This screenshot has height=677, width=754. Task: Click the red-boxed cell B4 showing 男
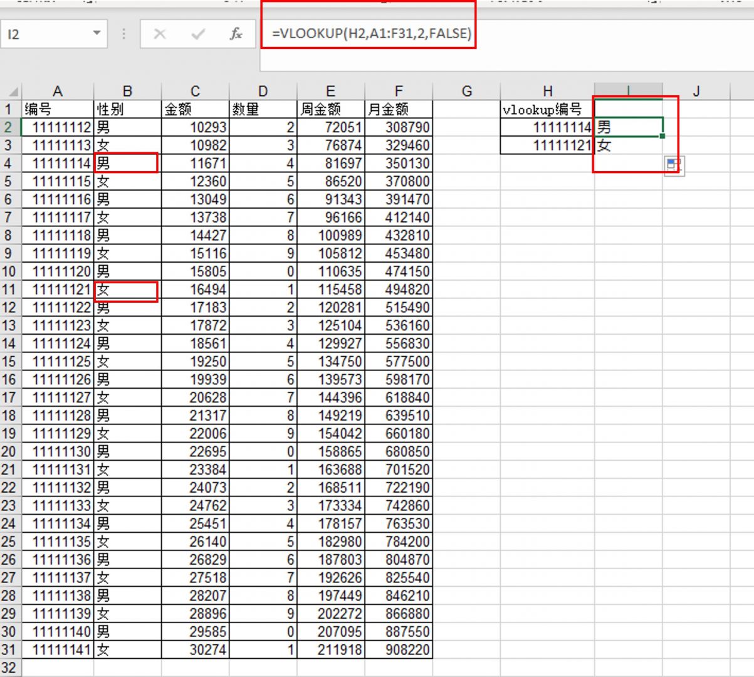[125, 163]
